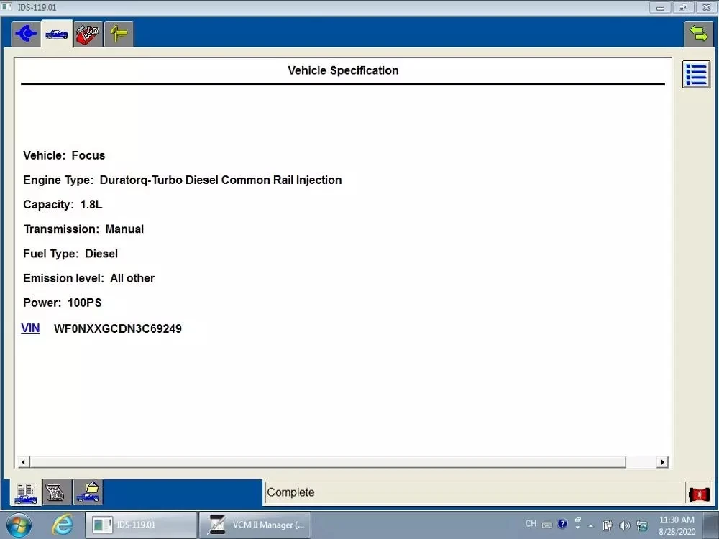Click the network tray icon

point(642,526)
